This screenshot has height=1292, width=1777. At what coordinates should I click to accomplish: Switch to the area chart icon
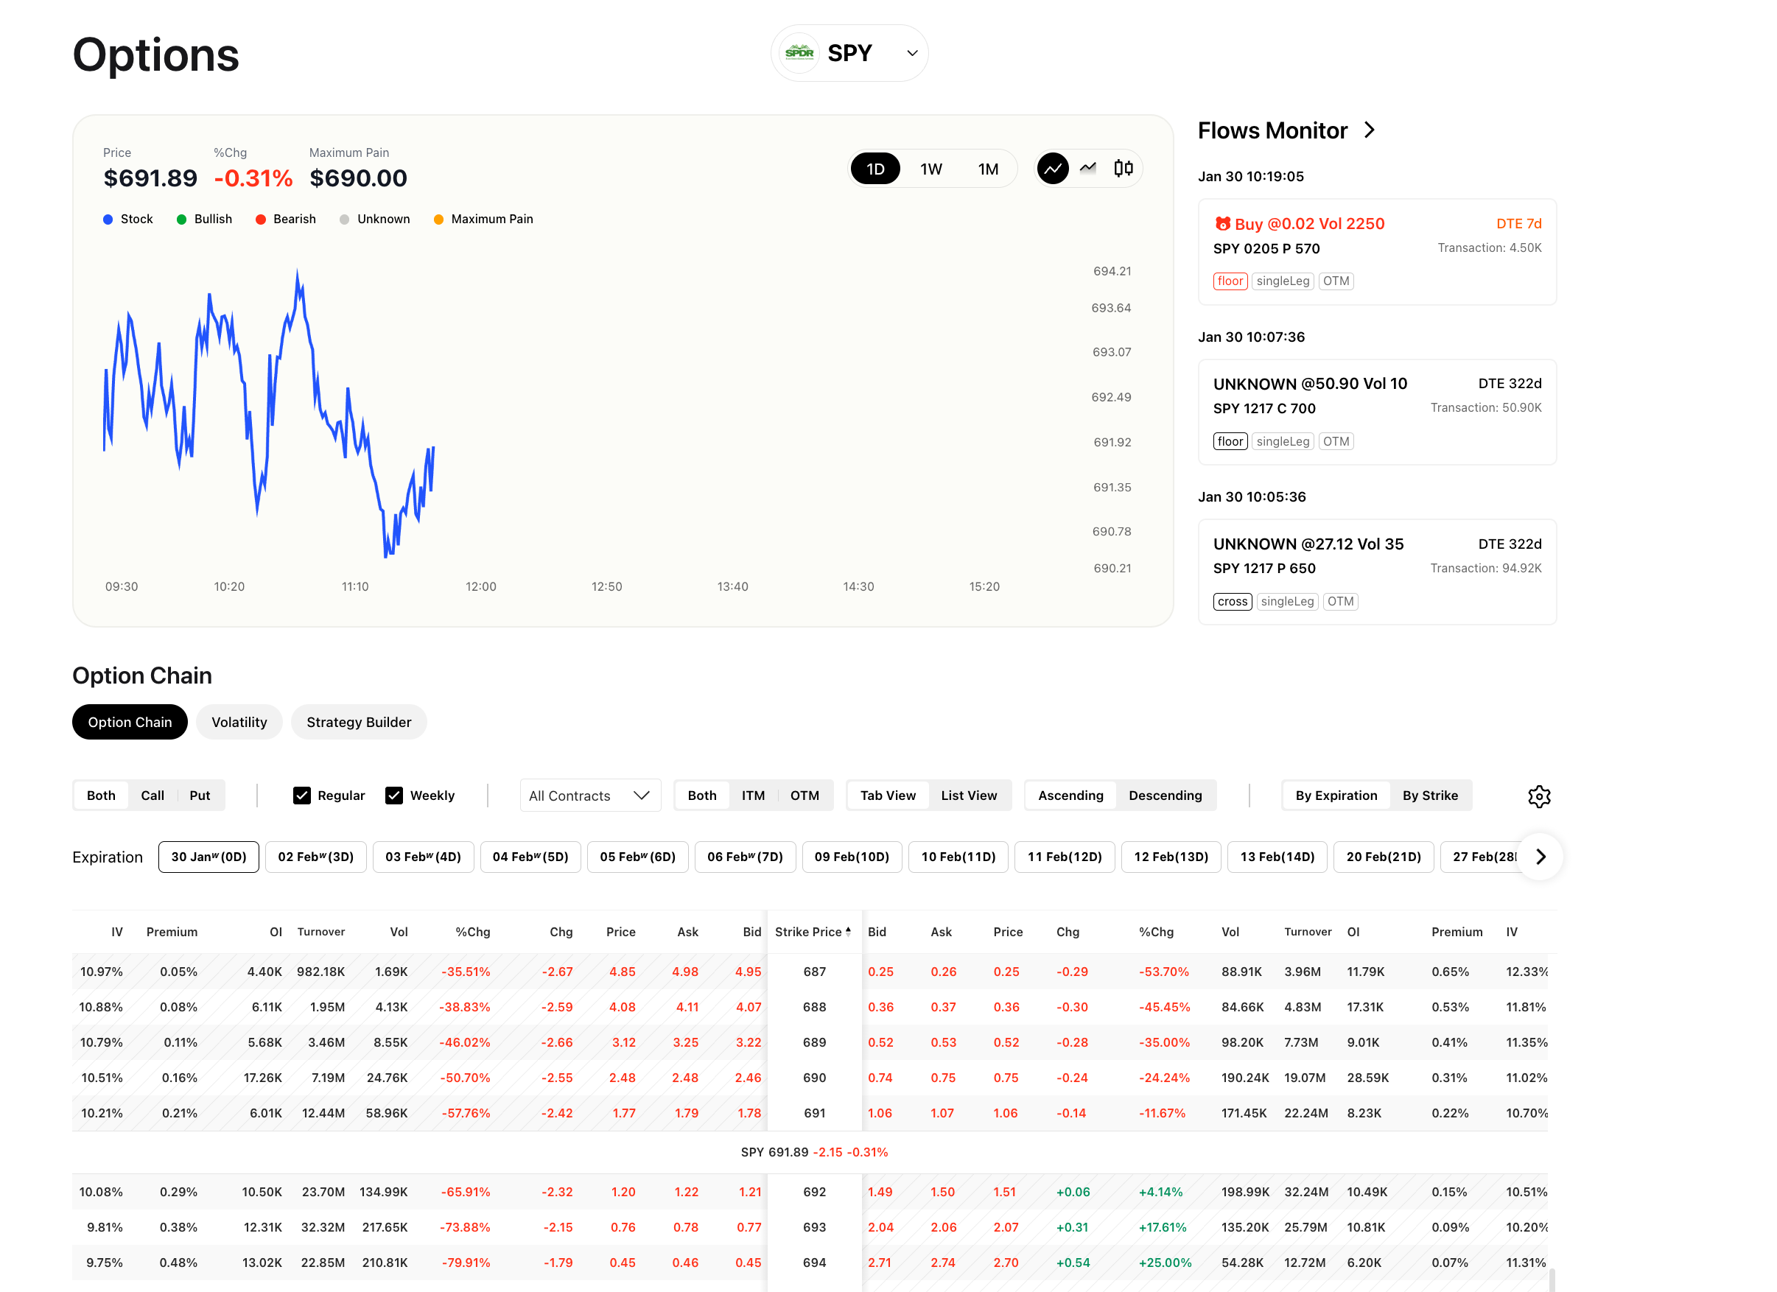point(1087,169)
